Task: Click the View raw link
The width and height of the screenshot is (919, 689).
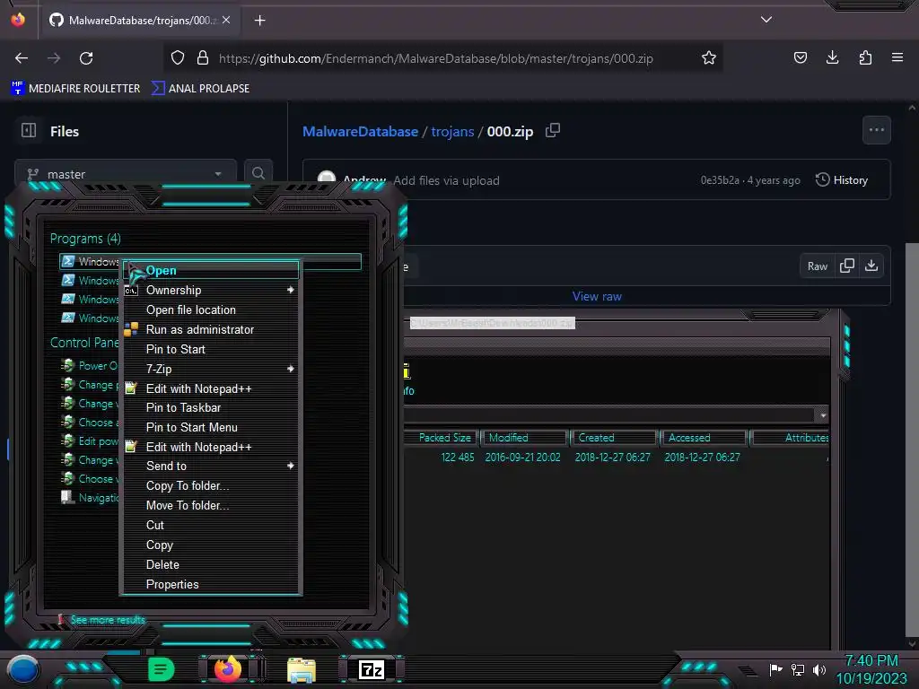Action: [x=597, y=296]
